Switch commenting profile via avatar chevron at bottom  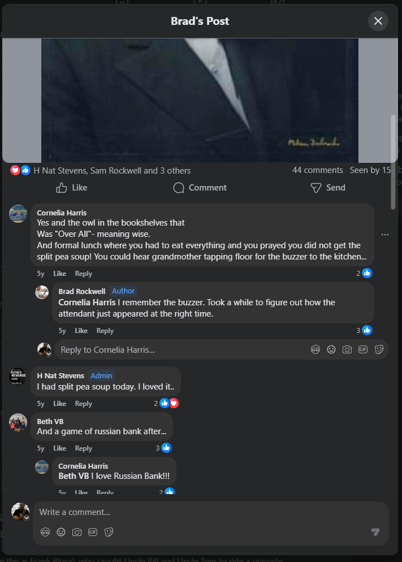point(26,518)
